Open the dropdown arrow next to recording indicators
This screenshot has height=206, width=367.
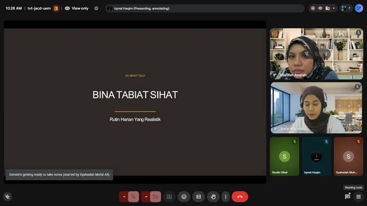(334, 9)
